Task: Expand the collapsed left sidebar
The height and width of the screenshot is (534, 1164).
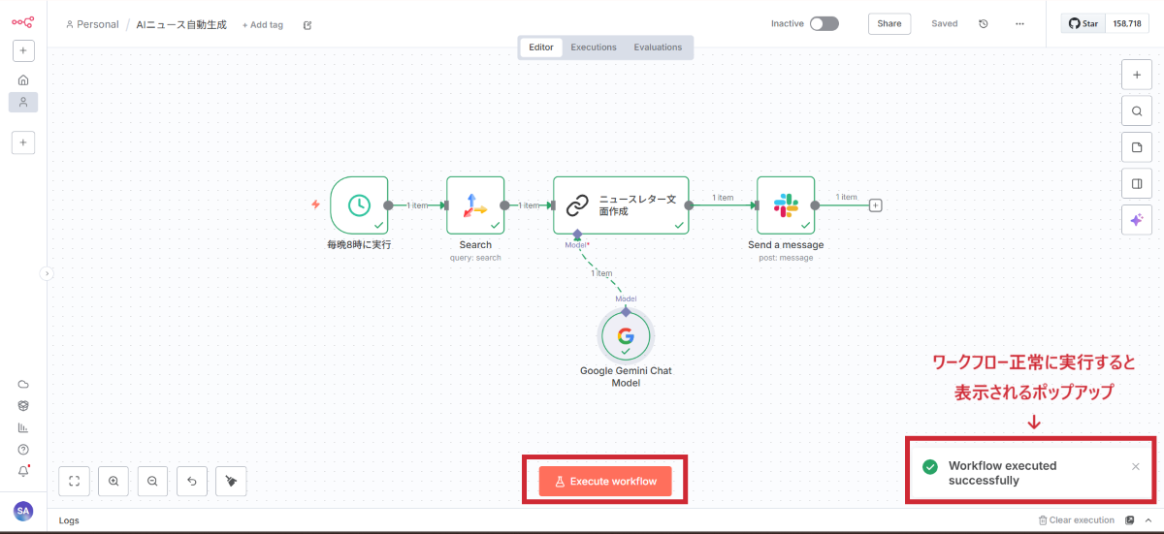Action: pos(46,274)
